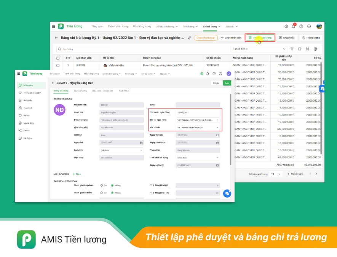337x257 pixels.
Task: Tick checkbox for Vũ Minh Hiếu row
Action: [x=58, y=65]
